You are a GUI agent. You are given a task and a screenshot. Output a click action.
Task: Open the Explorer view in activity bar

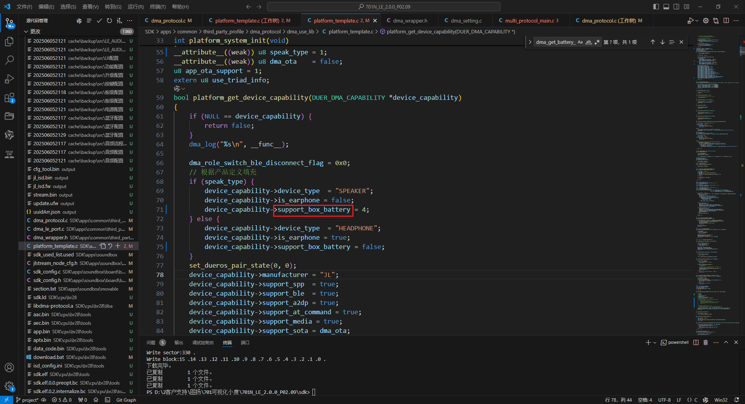[9, 42]
